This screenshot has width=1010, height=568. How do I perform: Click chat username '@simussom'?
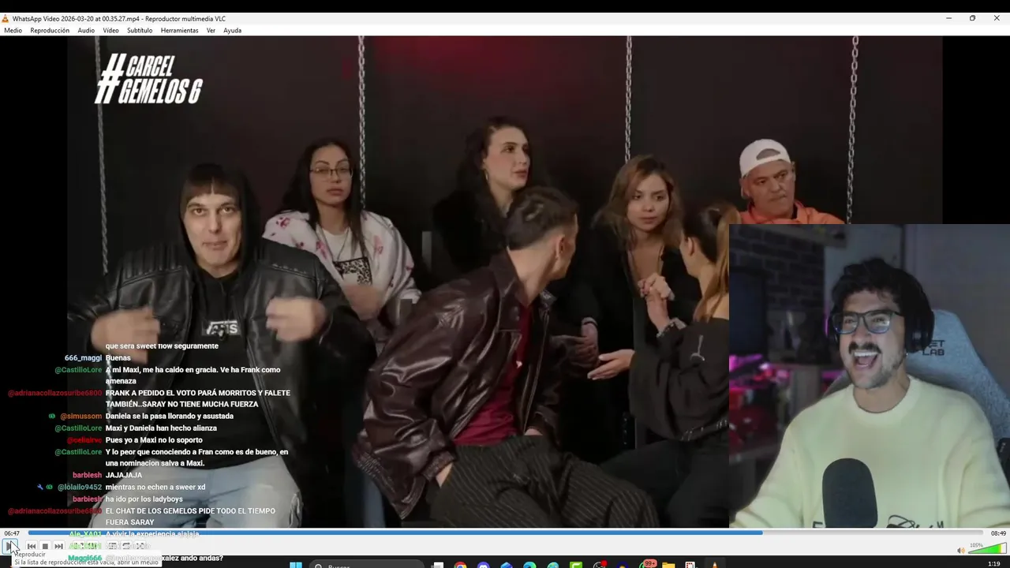(81, 417)
